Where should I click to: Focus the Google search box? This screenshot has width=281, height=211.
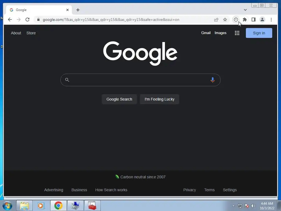pos(140,80)
